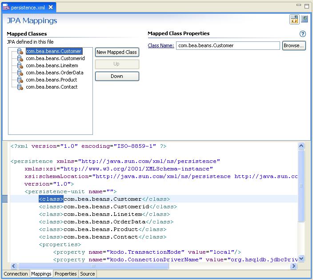Image resolution: width=313 pixels, height=280 pixels.
Task: Open the Class Name hyperlink
Action: 161,45
